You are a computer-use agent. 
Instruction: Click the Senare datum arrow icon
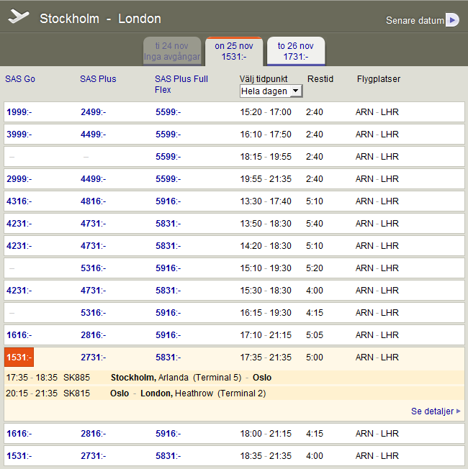451,20
